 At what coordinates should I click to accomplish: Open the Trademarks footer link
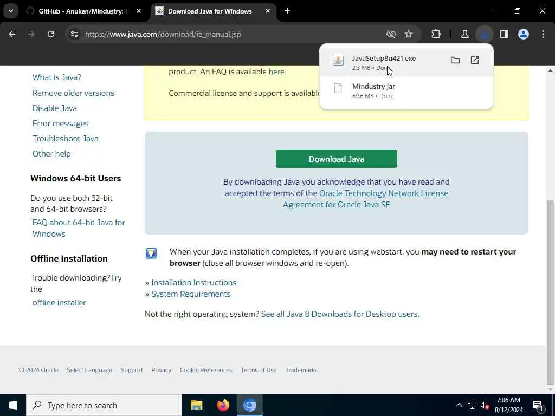(301, 370)
